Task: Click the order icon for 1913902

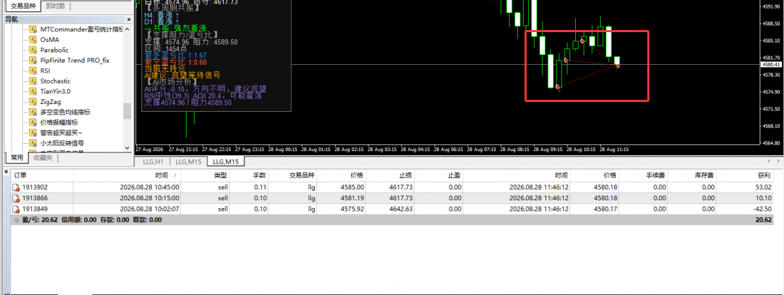Action: pos(16,188)
